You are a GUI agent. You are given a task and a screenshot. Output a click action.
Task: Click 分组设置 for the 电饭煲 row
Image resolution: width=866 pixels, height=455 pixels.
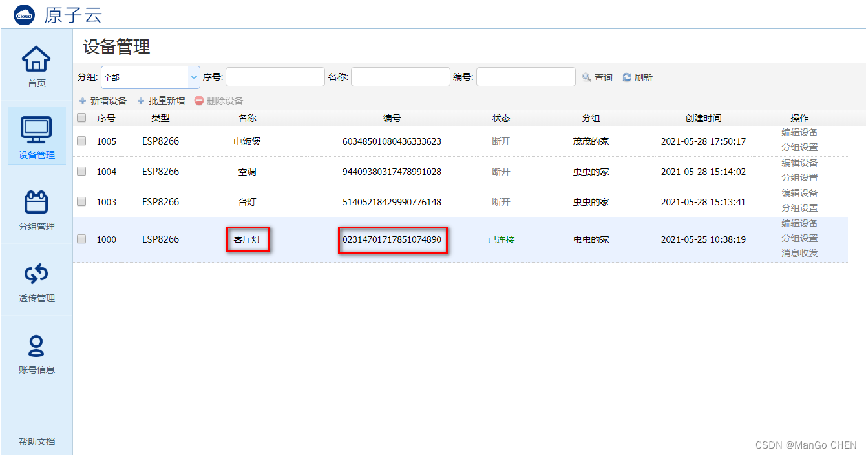coord(799,147)
